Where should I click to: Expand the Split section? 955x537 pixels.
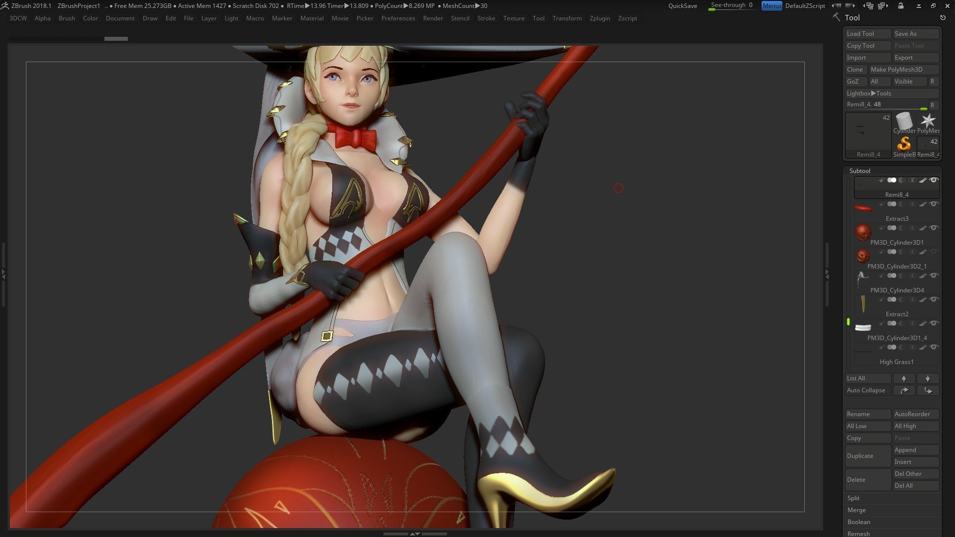[854, 498]
